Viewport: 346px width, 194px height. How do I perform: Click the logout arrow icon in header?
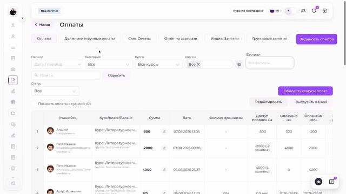pyautogui.click(x=324, y=11)
